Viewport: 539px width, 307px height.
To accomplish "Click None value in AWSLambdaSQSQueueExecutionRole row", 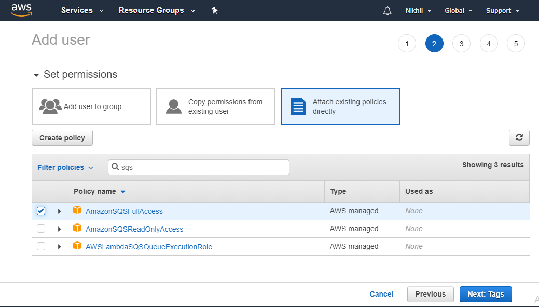I will click(x=414, y=246).
